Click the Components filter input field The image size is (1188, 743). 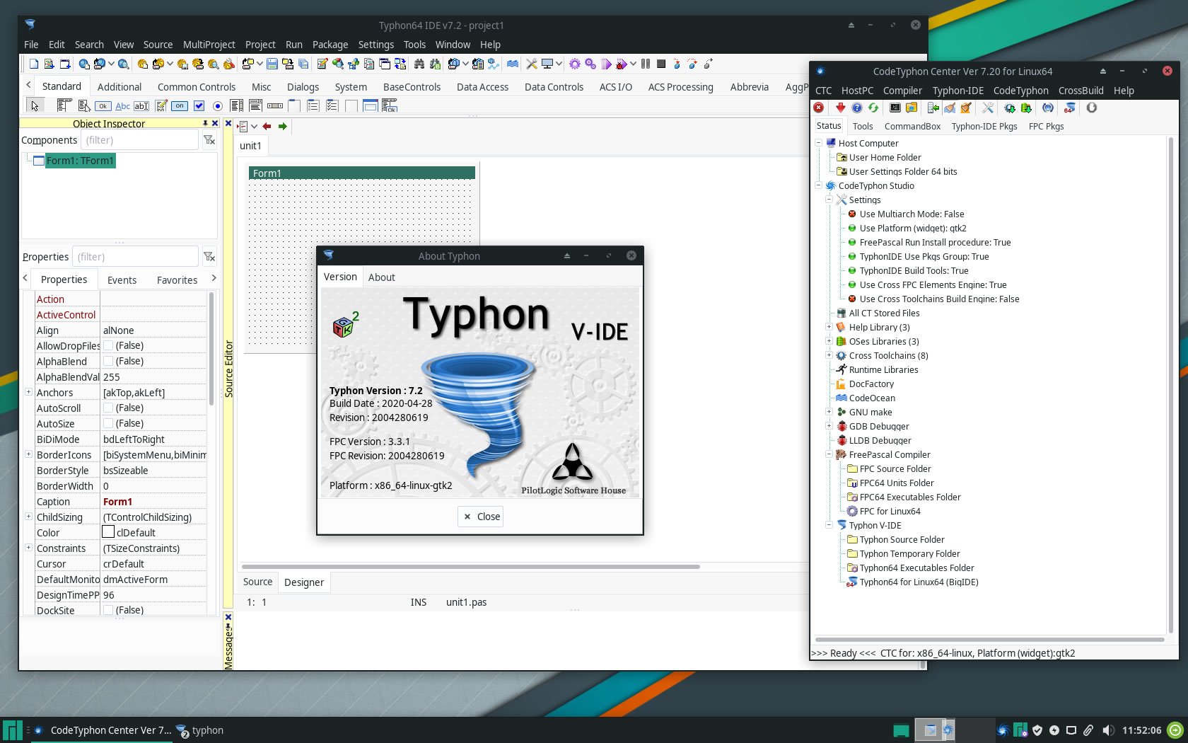point(139,140)
